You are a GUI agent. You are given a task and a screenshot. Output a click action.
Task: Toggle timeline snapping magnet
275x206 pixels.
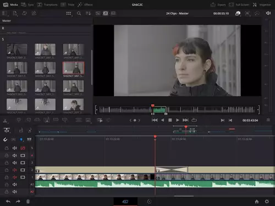[x=5, y=139]
